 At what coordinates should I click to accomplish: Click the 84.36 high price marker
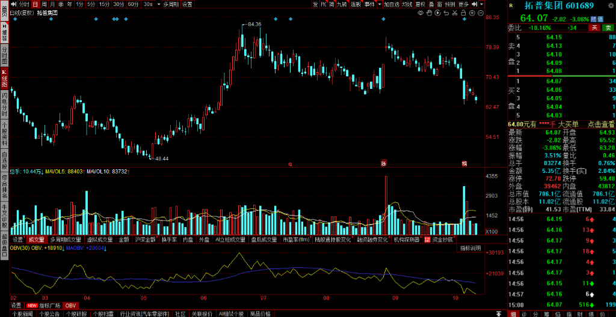tap(254, 24)
